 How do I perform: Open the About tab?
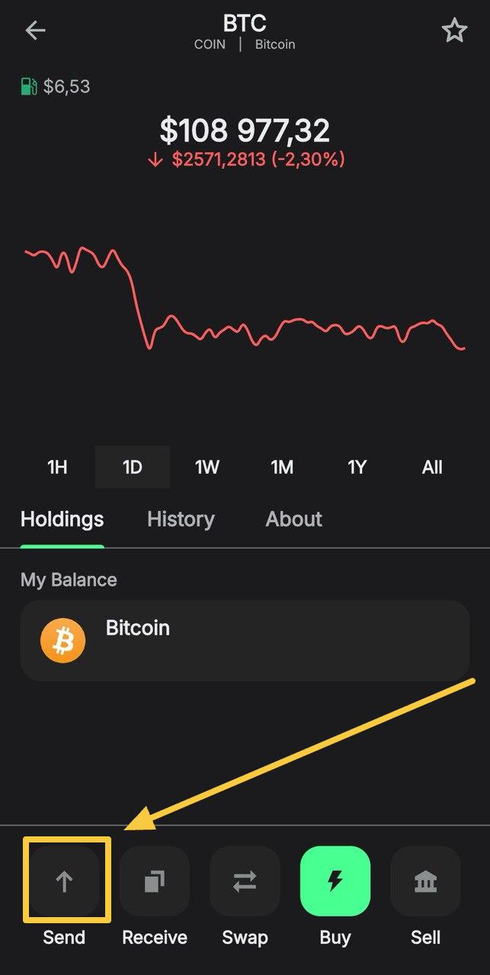tap(293, 519)
